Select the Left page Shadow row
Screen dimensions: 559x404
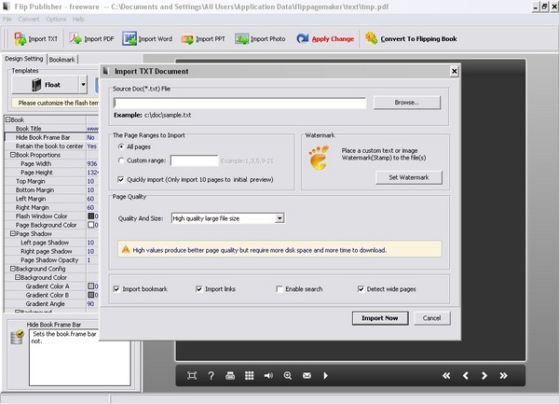coord(51,243)
